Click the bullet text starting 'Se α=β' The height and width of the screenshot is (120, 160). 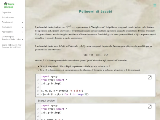90,70
